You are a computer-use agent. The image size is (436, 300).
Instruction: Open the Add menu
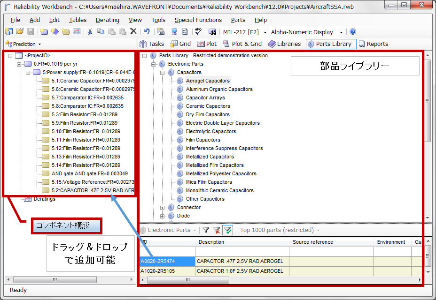pos(35,20)
